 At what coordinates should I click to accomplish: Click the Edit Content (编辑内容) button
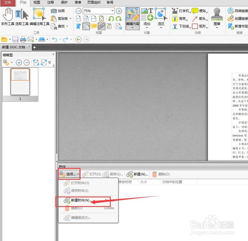click(x=133, y=18)
